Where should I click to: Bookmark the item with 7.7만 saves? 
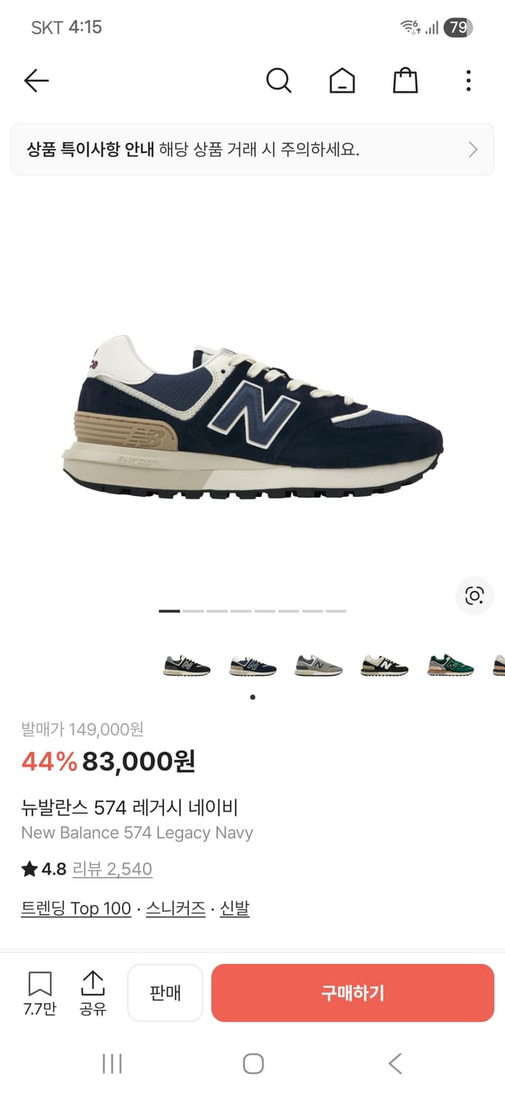pyautogui.click(x=40, y=993)
